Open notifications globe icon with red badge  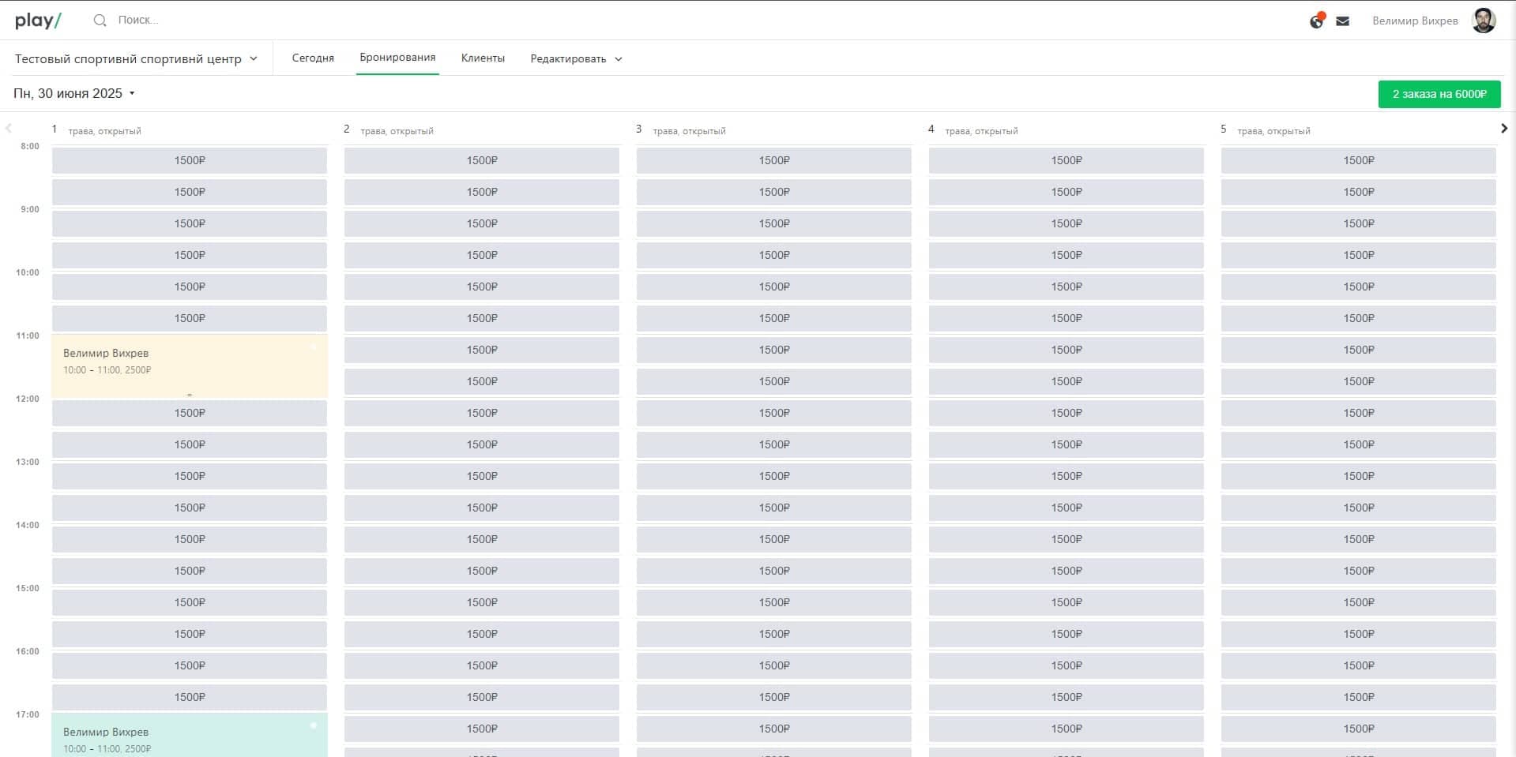coord(1316,21)
